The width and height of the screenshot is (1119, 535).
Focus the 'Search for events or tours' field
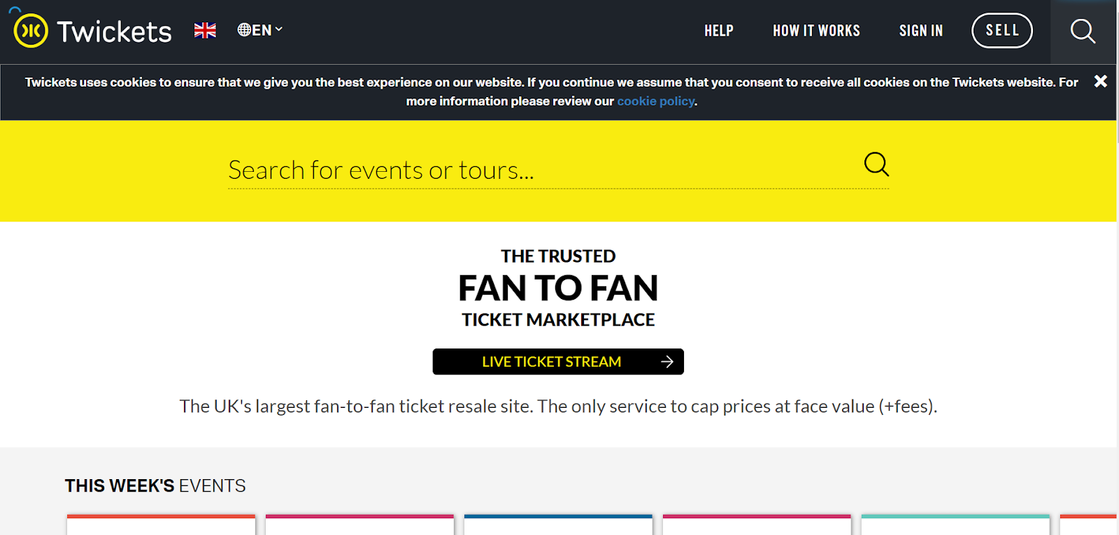532,170
